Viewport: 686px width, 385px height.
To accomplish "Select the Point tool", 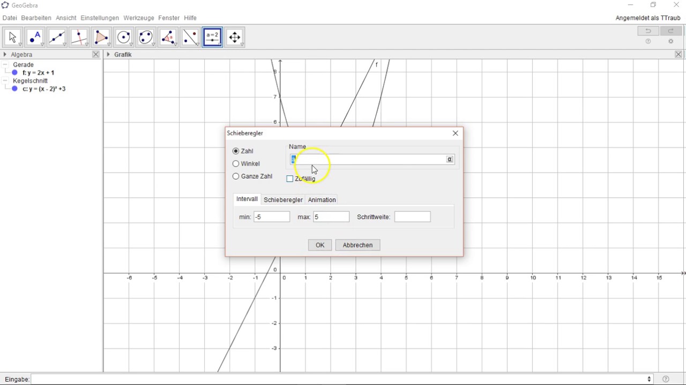I will [35, 37].
